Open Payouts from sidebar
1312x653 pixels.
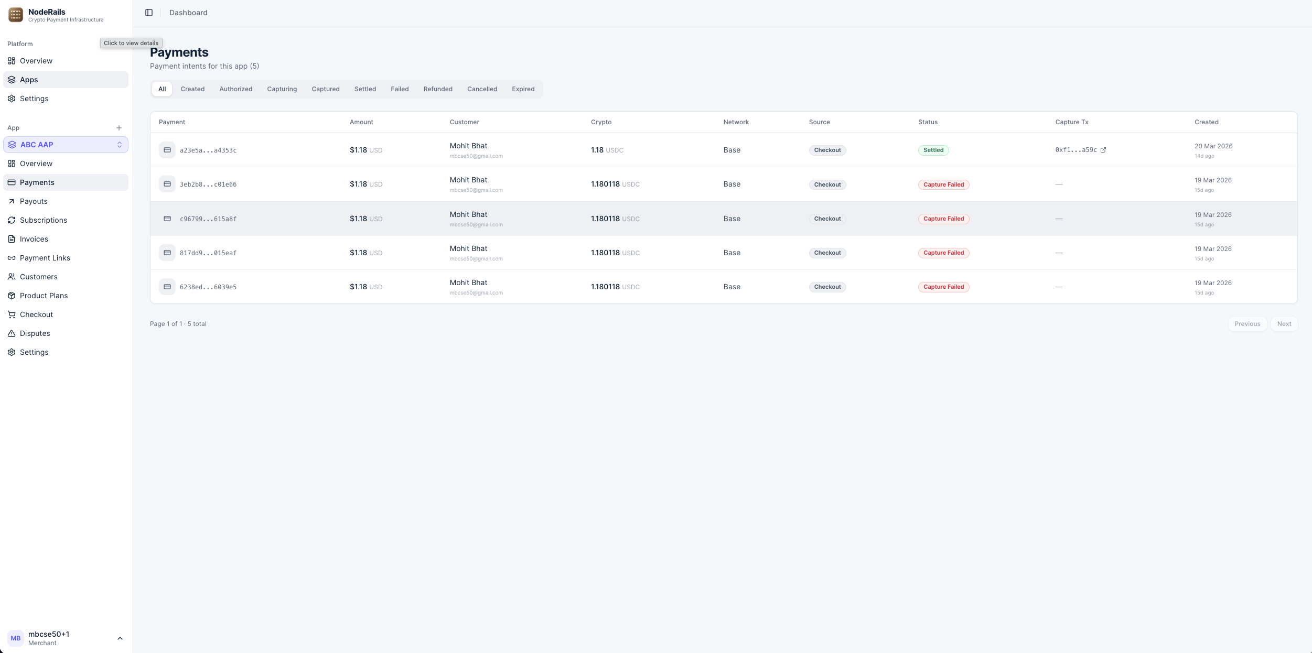point(34,201)
